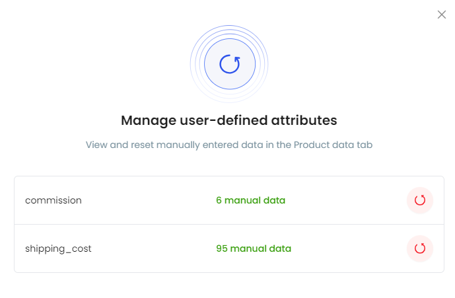Select the commission attribute name

pos(53,200)
